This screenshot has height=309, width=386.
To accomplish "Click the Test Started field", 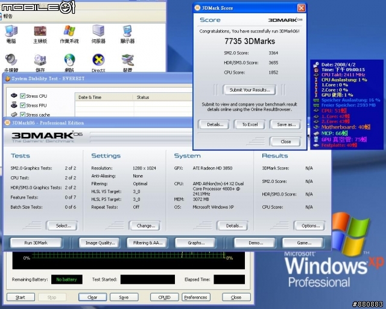I will tap(147, 279).
